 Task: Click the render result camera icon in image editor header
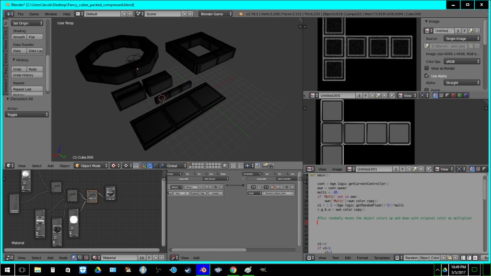click(459, 168)
